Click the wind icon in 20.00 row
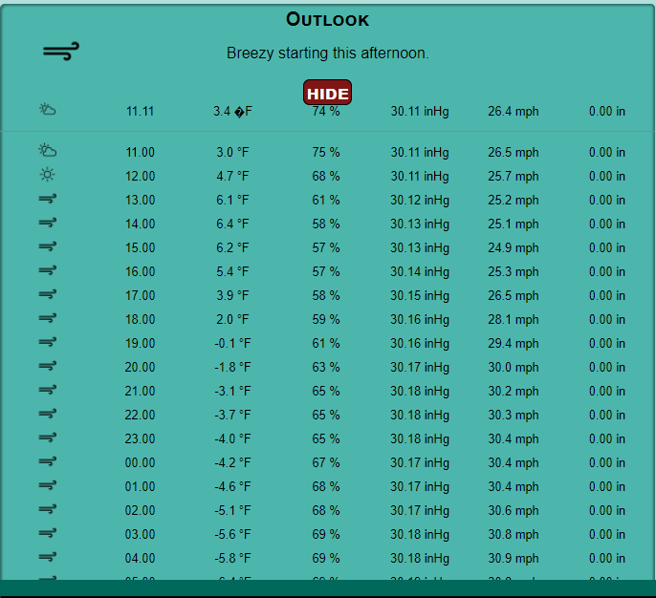 [x=47, y=366]
